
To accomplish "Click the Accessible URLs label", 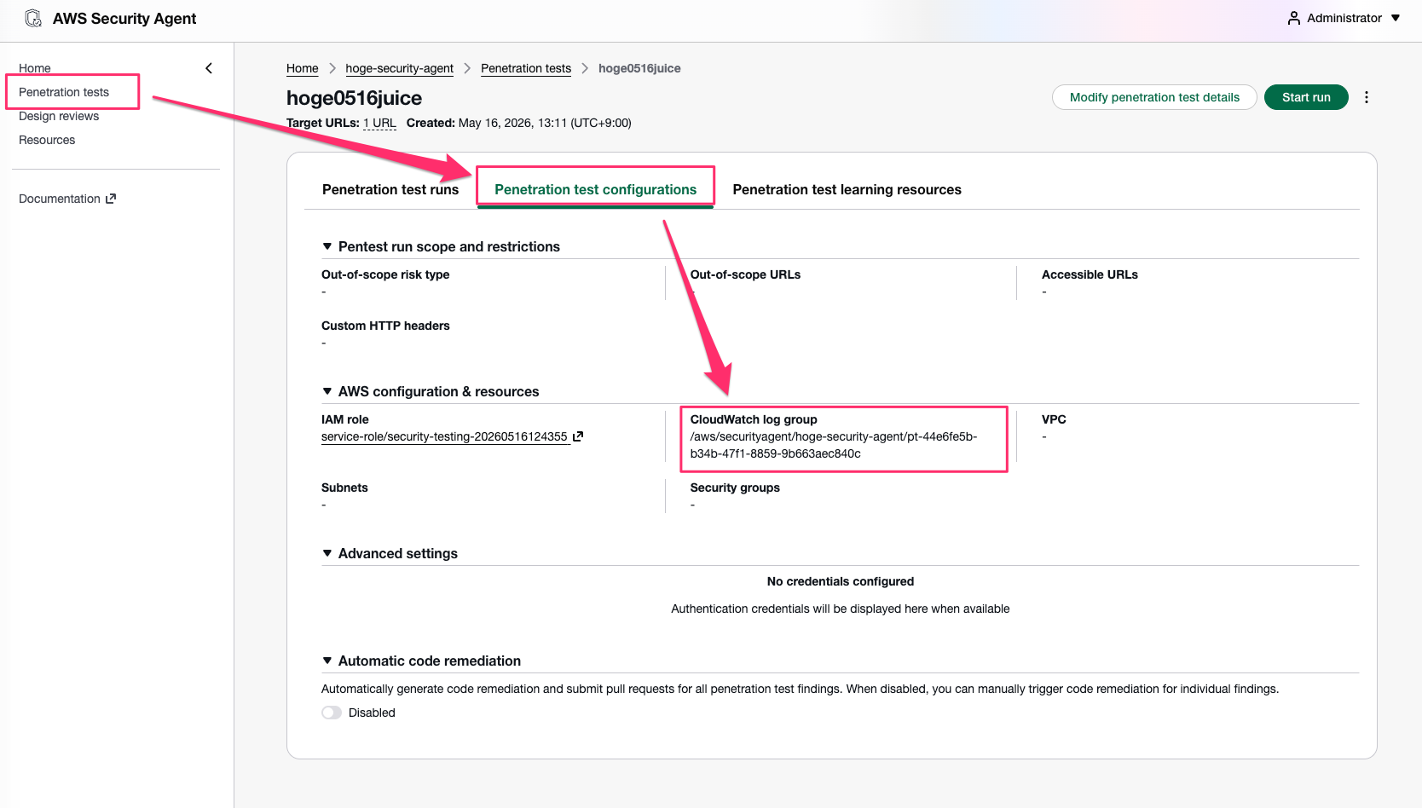I will pyautogui.click(x=1090, y=274).
